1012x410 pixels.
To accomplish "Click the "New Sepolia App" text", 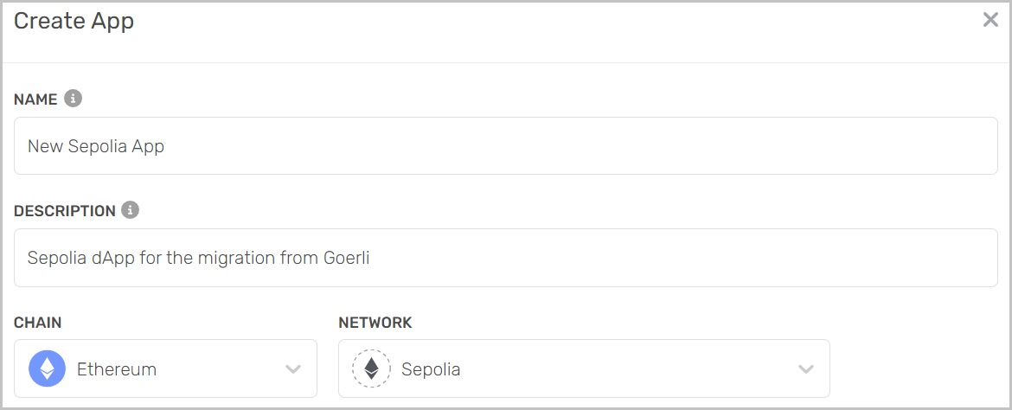I will [x=96, y=146].
